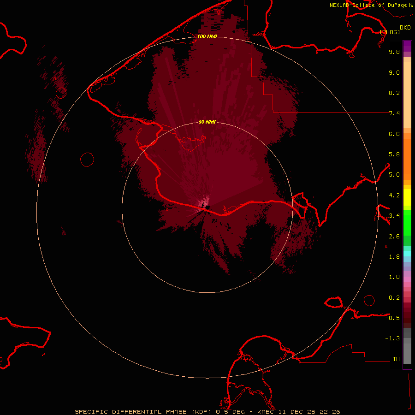Click the 22:26 timestamp
Image resolution: width=415 pixels, height=415 pixels.
(x=330, y=412)
